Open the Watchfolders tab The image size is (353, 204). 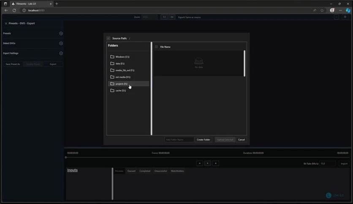[x=177, y=171]
